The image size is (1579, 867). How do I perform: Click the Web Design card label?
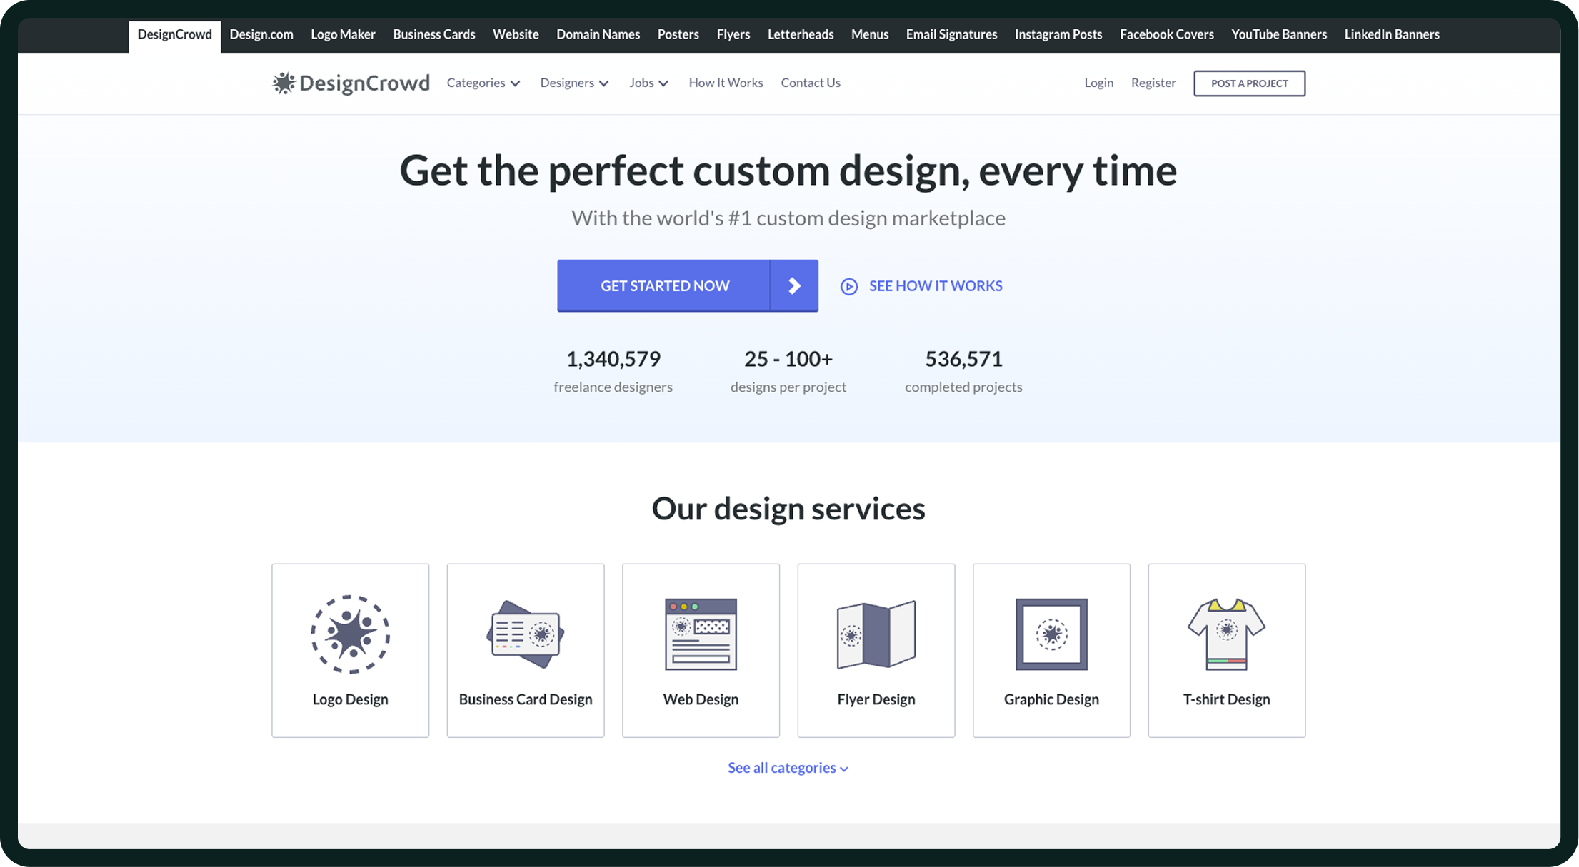click(x=701, y=699)
